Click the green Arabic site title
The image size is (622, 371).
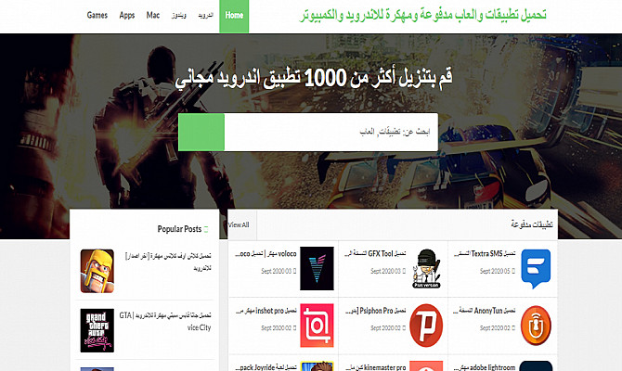point(422,15)
